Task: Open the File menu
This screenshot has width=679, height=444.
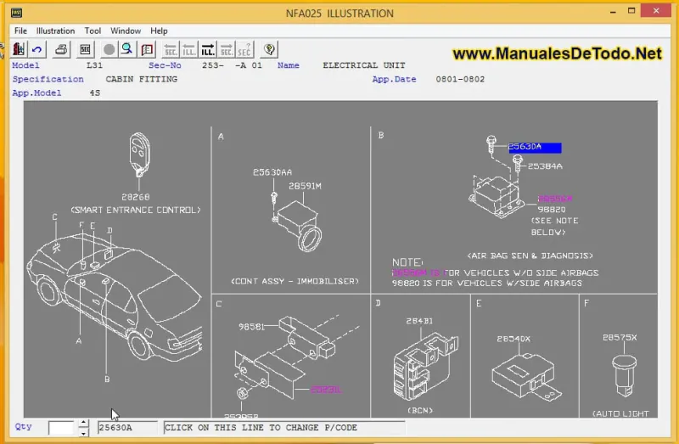Action: (20, 31)
